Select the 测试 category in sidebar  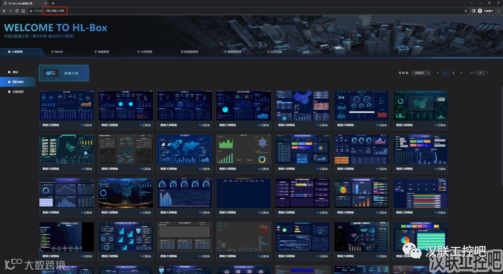18,72
